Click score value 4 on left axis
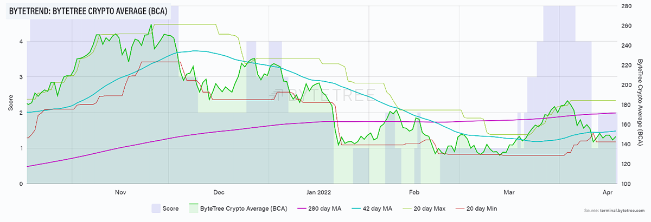651x222 pixels. click(x=21, y=41)
